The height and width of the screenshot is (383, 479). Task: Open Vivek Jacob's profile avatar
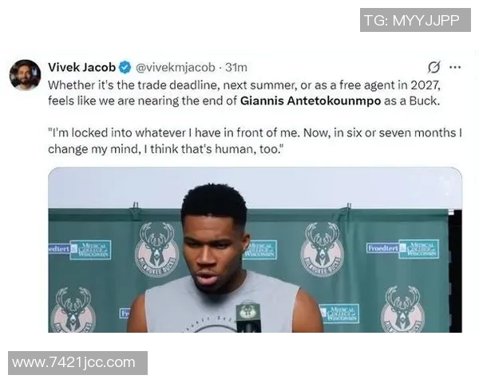tap(25, 75)
